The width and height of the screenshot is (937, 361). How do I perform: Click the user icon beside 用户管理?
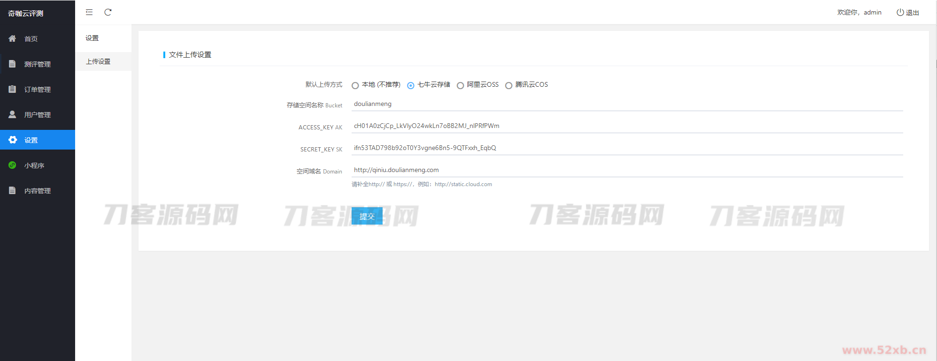pos(12,114)
